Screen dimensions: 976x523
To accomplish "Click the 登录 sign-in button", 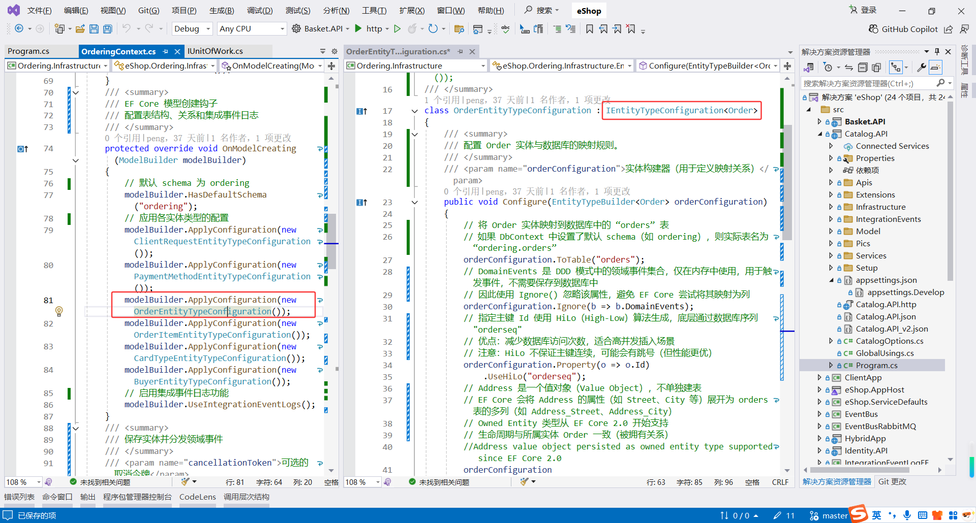I will (x=866, y=10).
